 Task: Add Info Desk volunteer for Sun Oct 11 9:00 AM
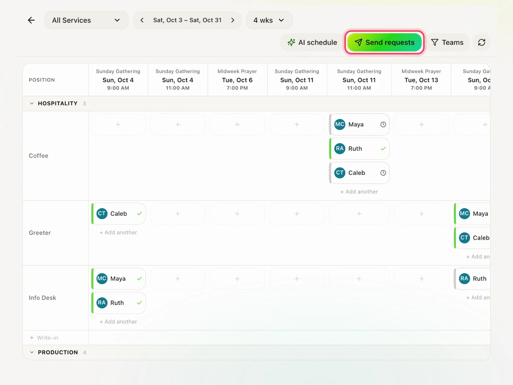297,278
